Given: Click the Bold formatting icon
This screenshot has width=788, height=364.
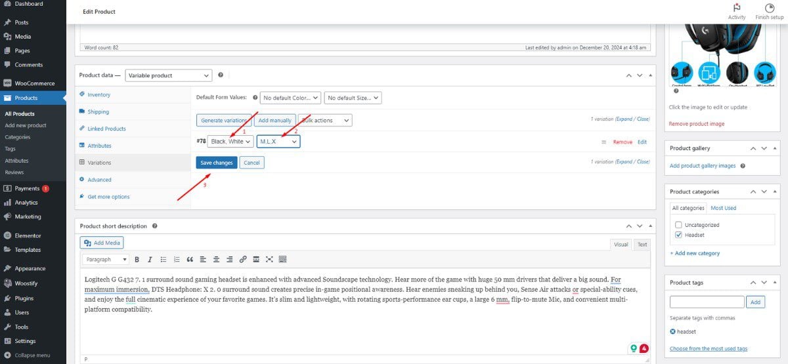Looking at the screenshot, I should [137, 260].
